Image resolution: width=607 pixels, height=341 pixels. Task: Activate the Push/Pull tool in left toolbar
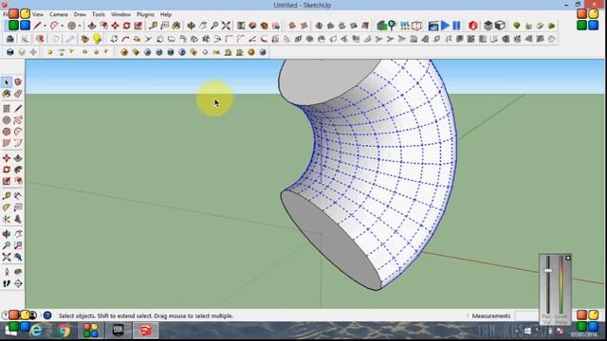[x=18, y=158]
